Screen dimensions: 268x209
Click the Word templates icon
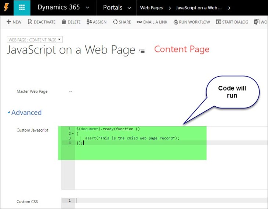(257, 22)
